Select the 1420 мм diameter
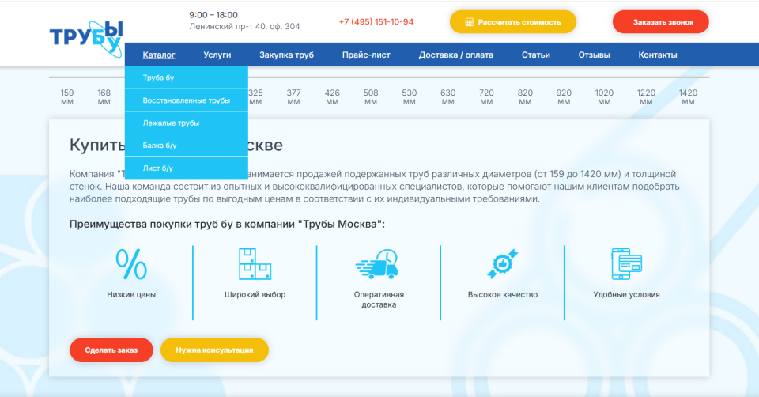This screenshot has height=397, width=759. tap(688, 96)
